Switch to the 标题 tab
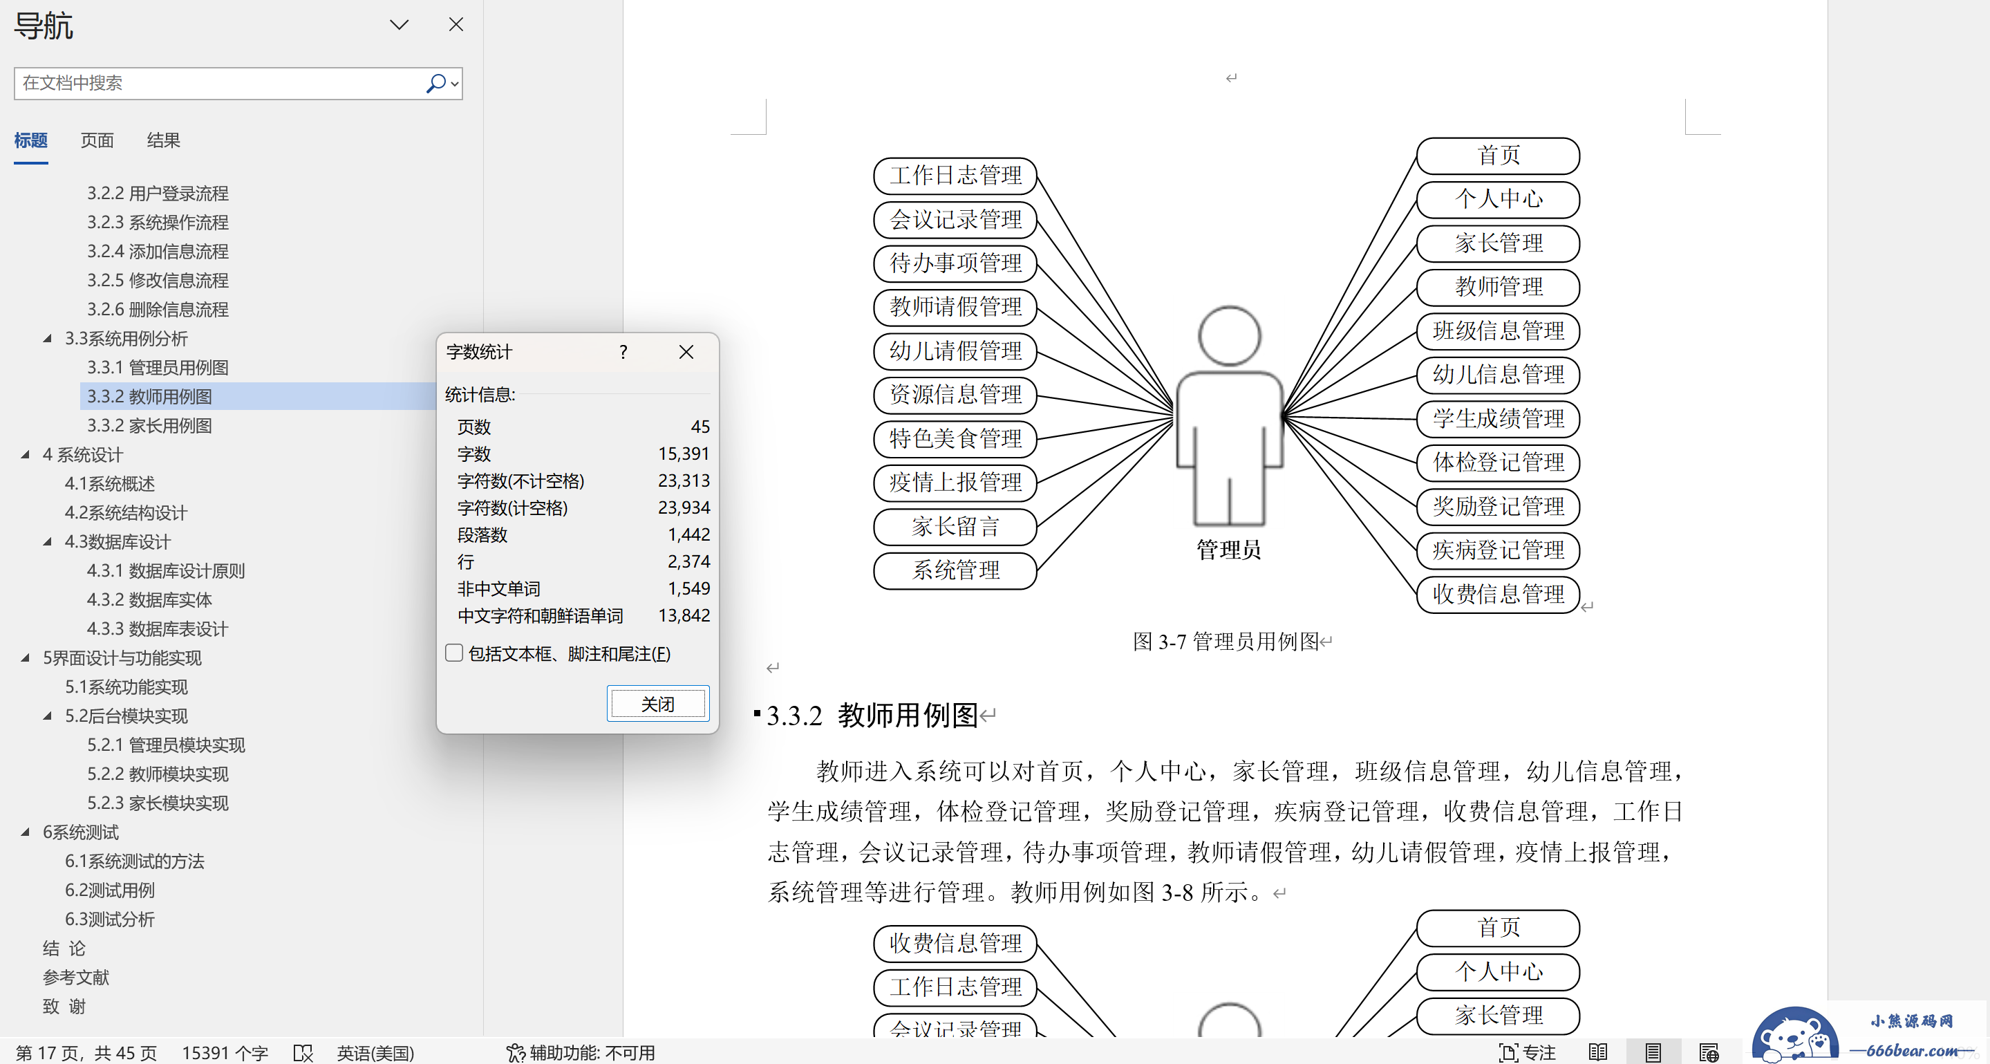The image size is (1990, 1064). [31, 140]
